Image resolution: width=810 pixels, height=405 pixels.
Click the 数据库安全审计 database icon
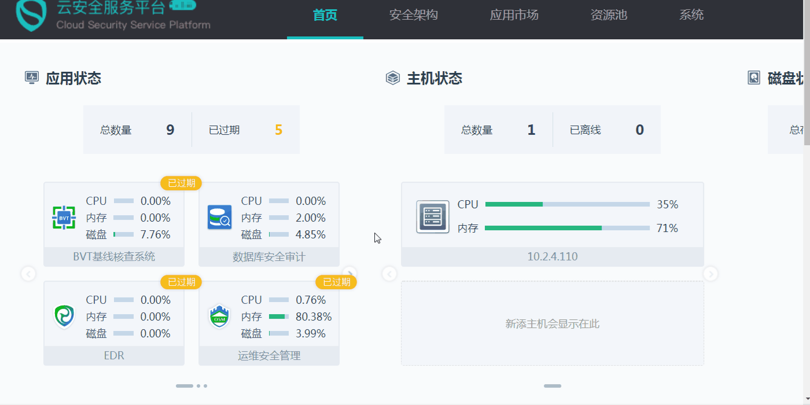click(x=219, y=218)
